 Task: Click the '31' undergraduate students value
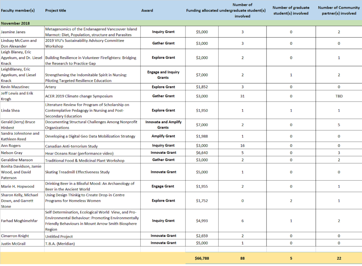(x=242, y=96)
